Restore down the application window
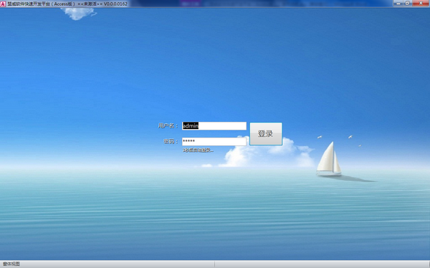Image resolution: width=430 pixels, height=268 pixels. (407, 4)
